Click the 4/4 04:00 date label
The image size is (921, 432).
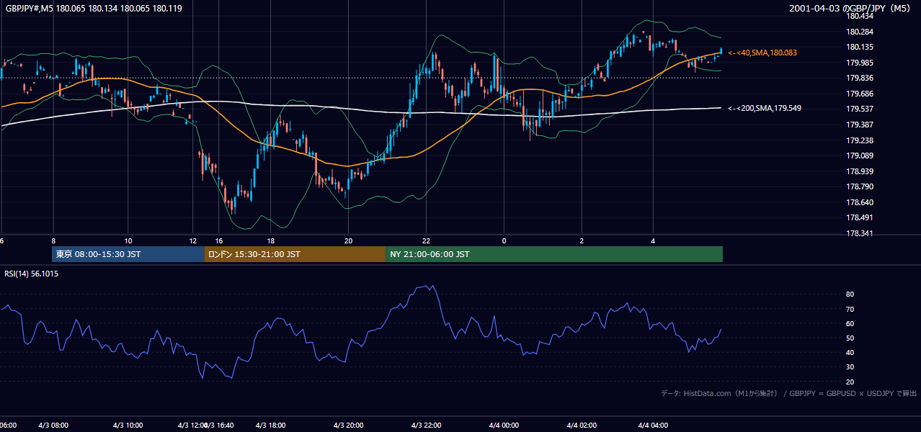(x=653, y=426)
